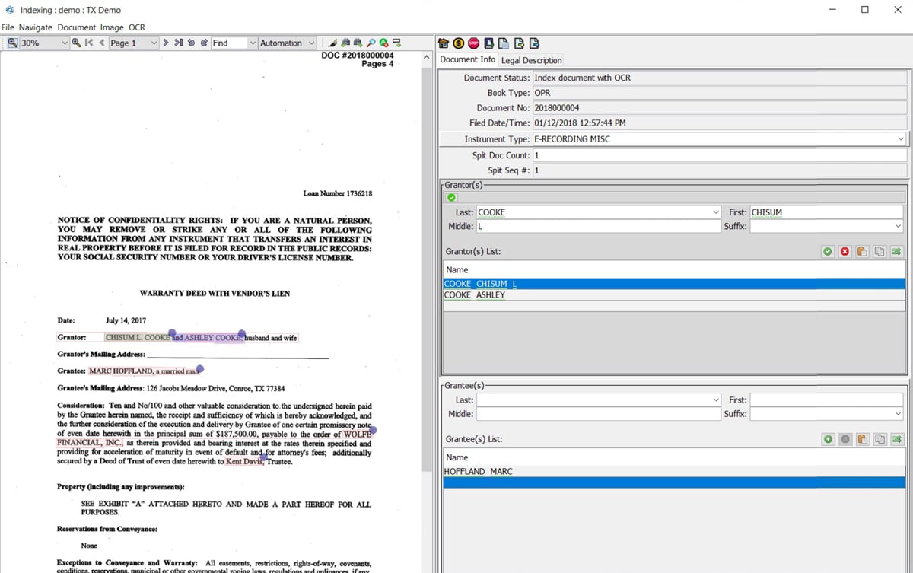This screenshot has width=913, height=573.
Task: Click the red stop sign icon
Action: [x=474, y=43]
